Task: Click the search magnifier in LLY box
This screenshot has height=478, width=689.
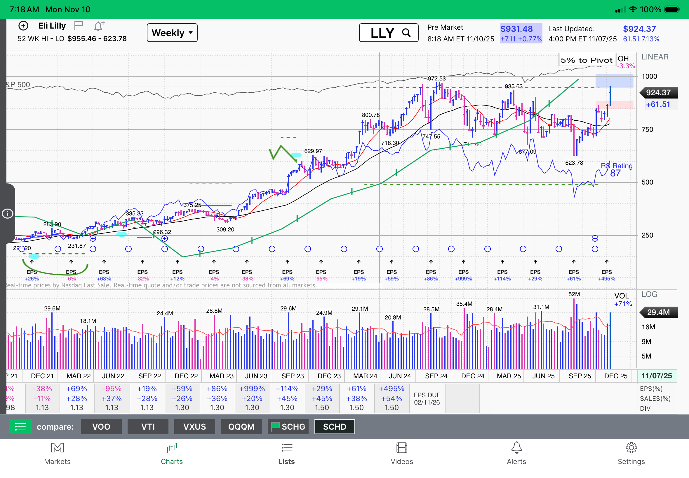Action: 406,33
